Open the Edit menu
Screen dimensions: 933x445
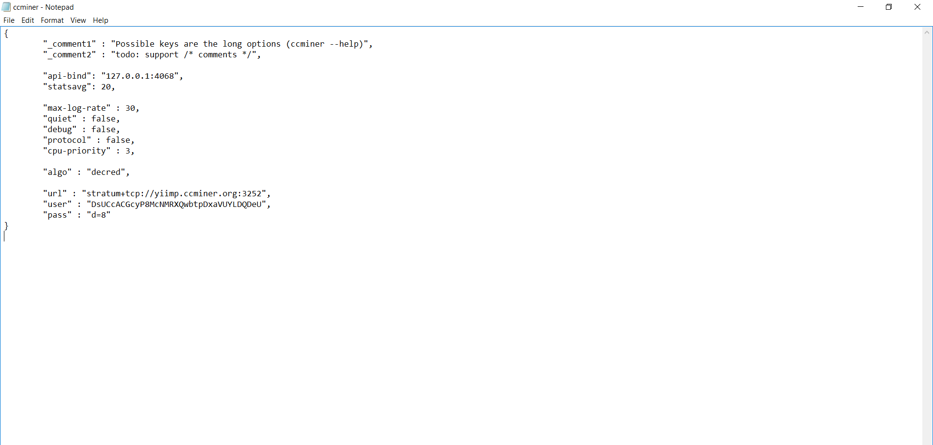[28, 20]
